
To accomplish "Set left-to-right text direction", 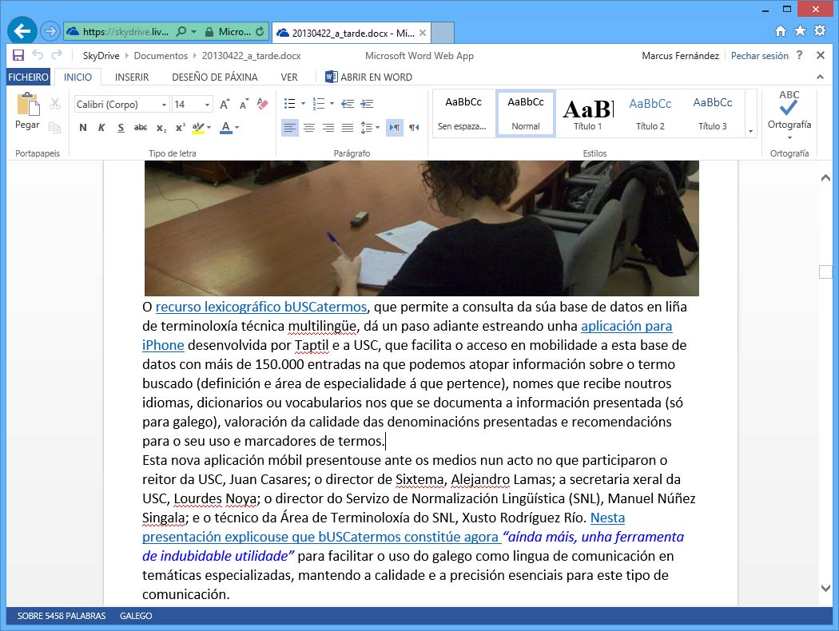I will point(395,127).
